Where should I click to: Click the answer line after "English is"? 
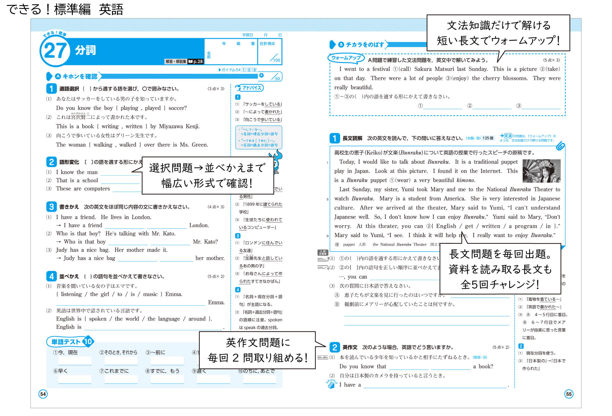(x=153, y=327)
